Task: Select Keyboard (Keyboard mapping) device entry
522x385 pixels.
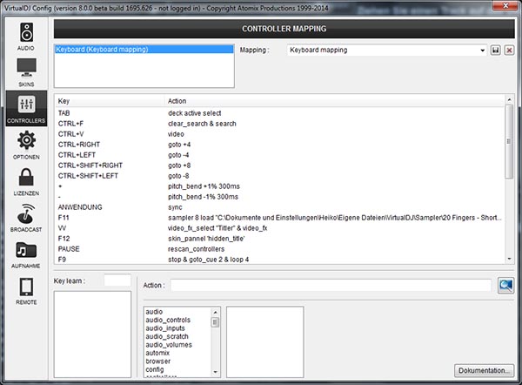Action: [x=144, y=50]
